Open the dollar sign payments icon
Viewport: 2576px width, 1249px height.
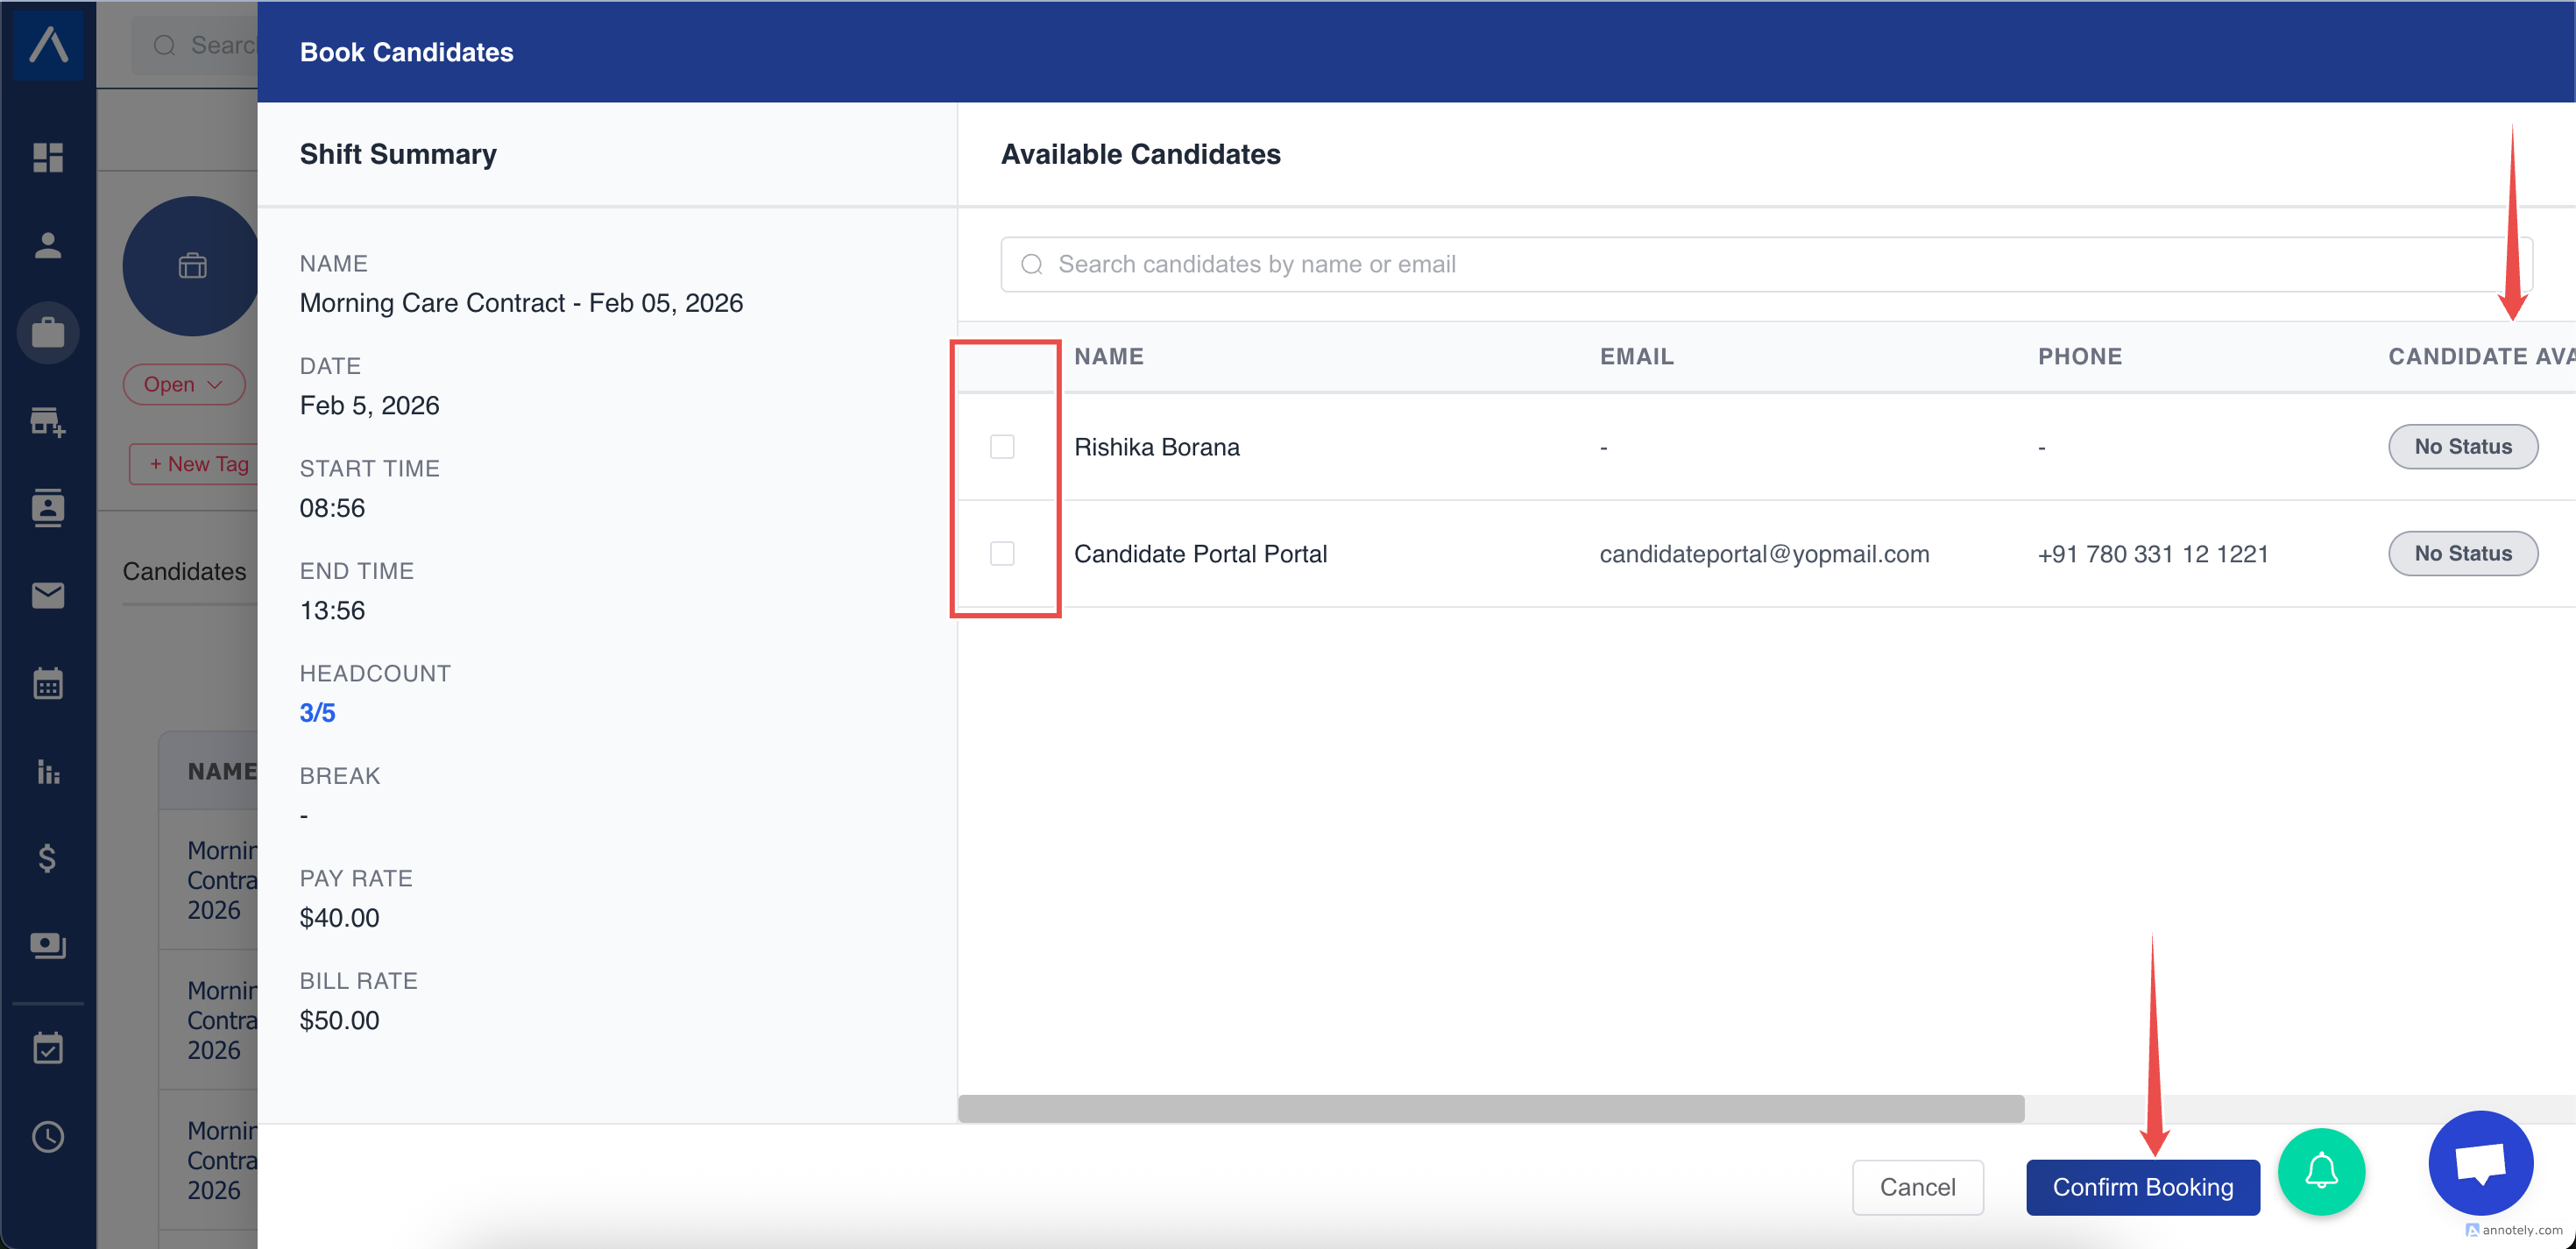click(47, 858)
